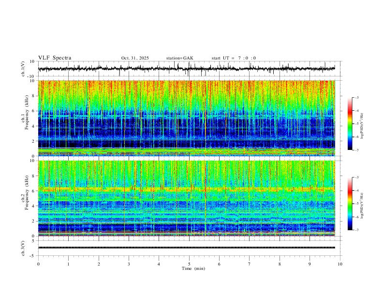Click the "6" tick on the Time axis
Viewport: 383px width, 296px height.
coord(220,264)
